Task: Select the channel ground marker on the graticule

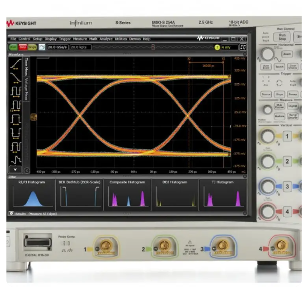Action: [34, 117]
